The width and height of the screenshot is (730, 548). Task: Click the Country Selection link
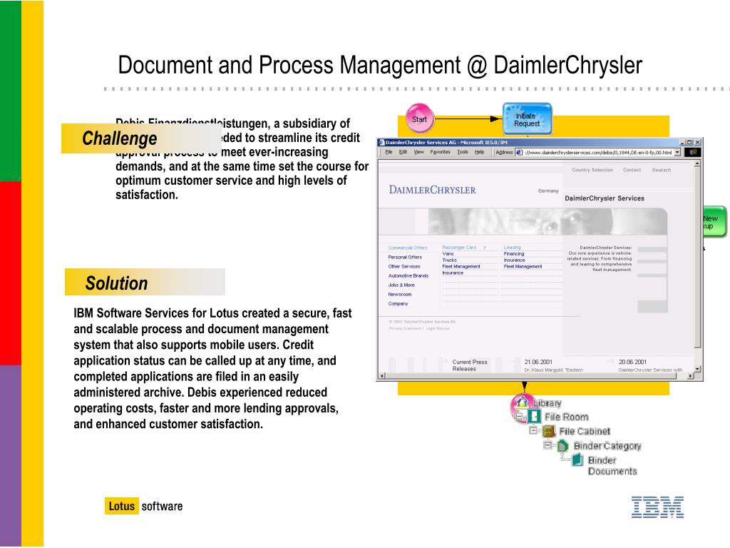[592, 170]
